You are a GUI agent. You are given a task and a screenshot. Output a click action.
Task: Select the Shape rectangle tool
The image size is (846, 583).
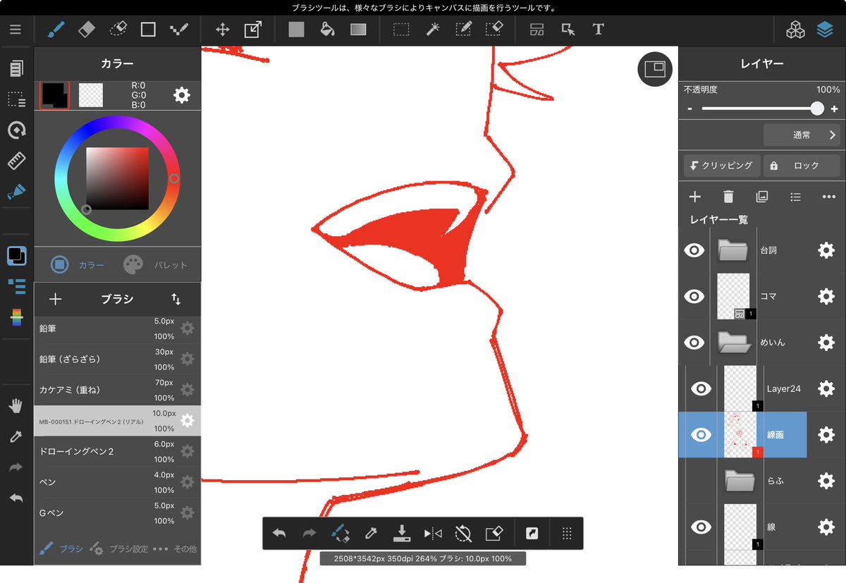pos(148,30)
